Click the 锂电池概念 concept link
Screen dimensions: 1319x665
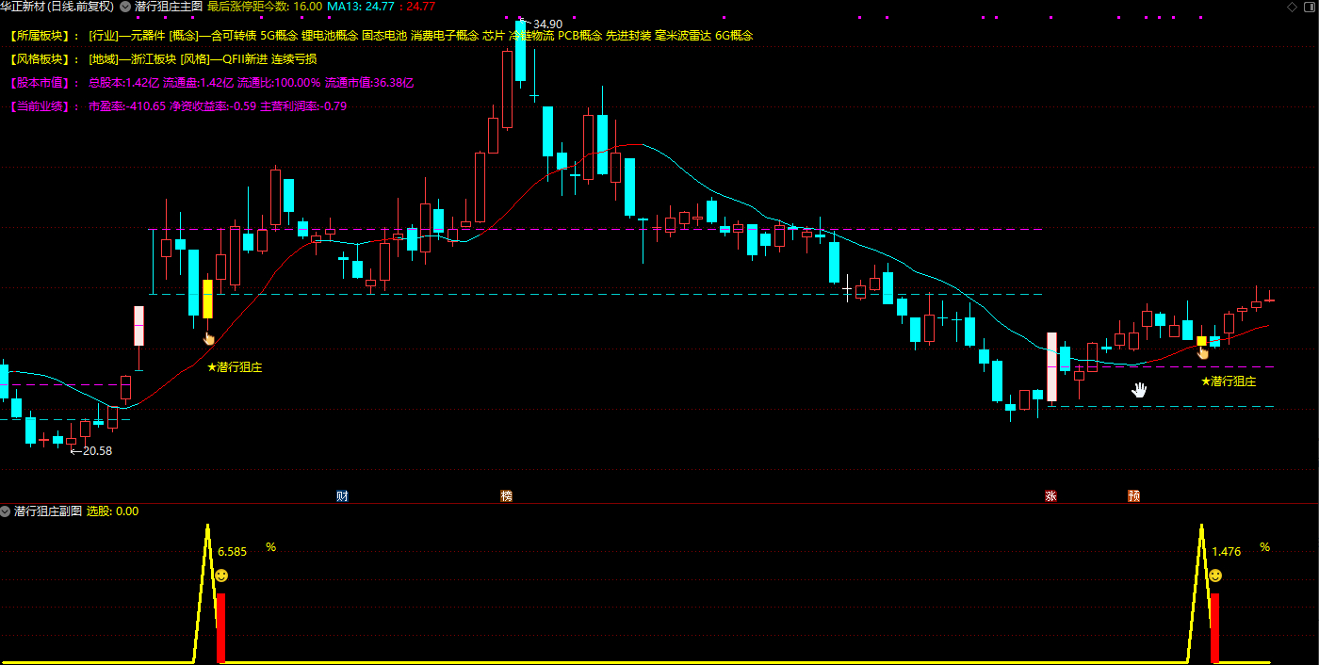[330, 36]
